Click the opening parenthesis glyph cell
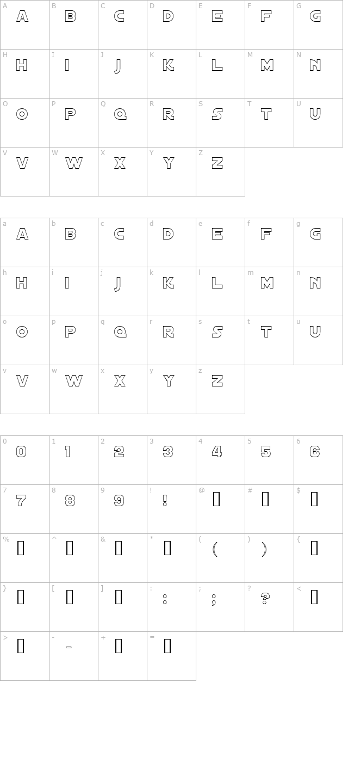 tap(220, 558)
